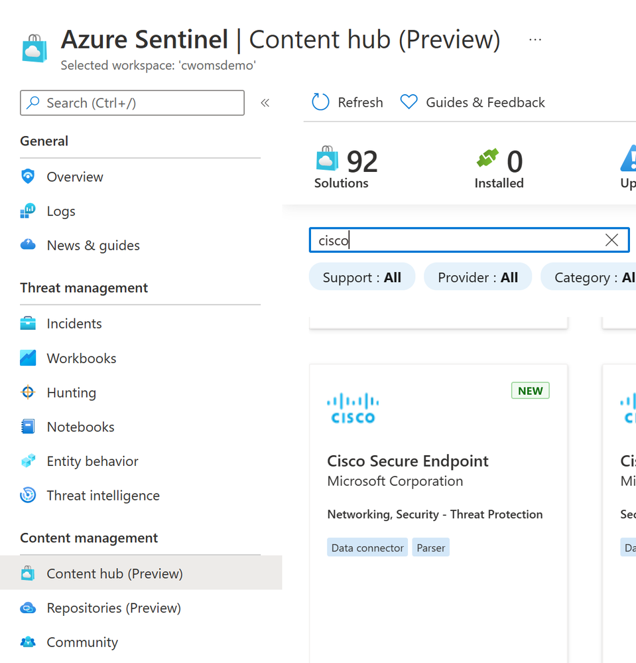
Task: Open Guides & Feedback link
Action: pyautogui.click(x=472, y=102)
